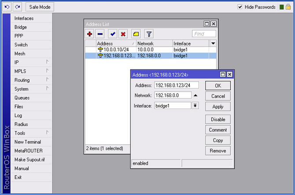Click the blue checkmark Enable icon
Viewport: 295px width, 195px height.
tap(113, 34)
